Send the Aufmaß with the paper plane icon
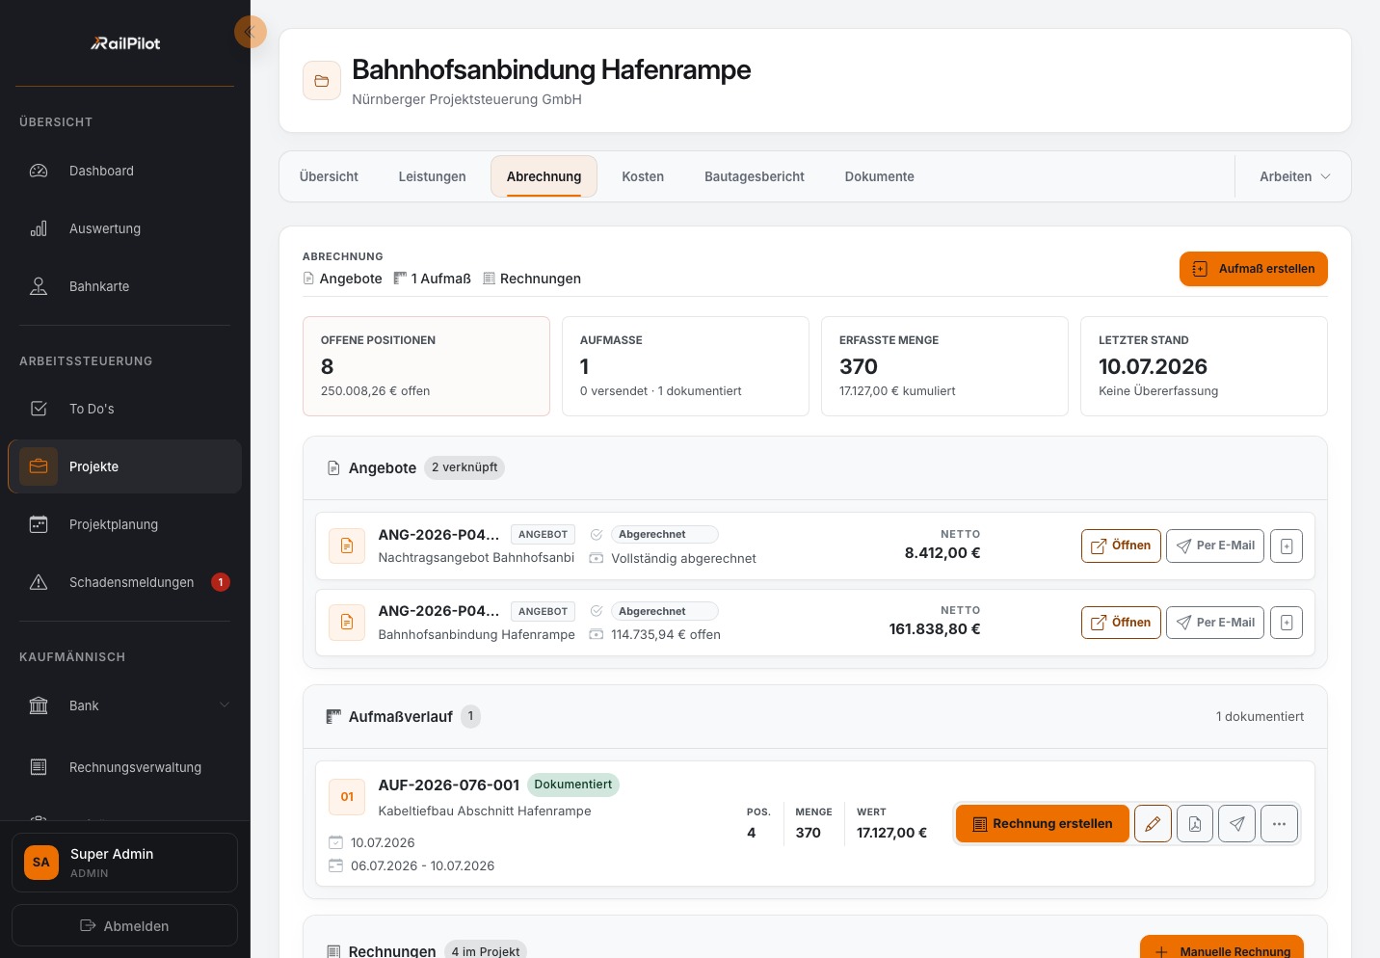Image resolution: width=1380 pixels, height=958 pixels. point(1237,824)
